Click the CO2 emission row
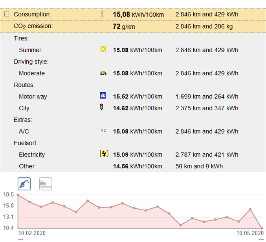 pos(33,26)
